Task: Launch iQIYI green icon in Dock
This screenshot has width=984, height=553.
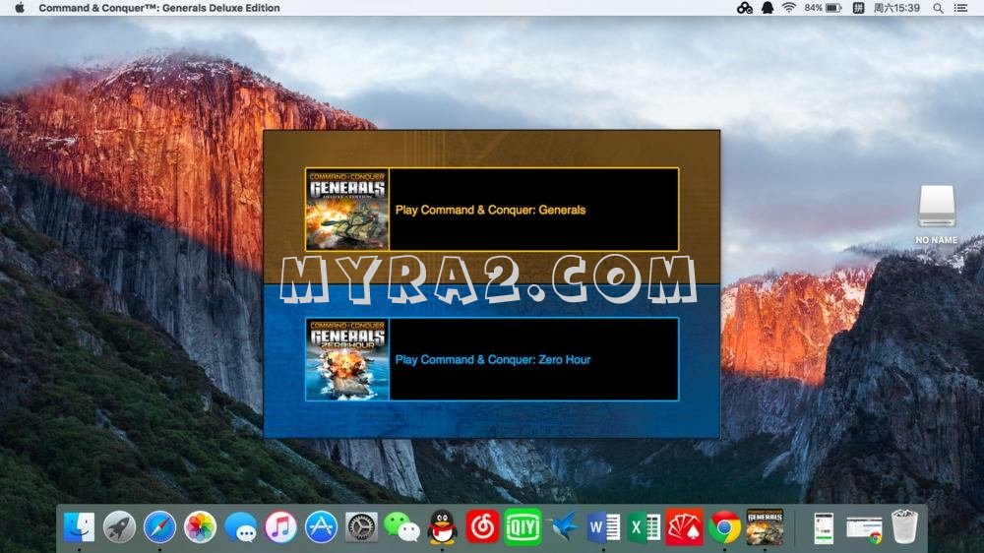Action: pyautogui.click(x=523, y=527)
